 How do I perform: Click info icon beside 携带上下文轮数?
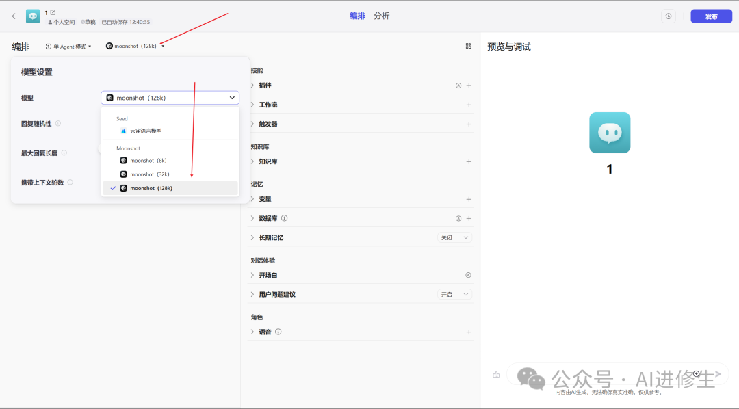tap(70, 183)
